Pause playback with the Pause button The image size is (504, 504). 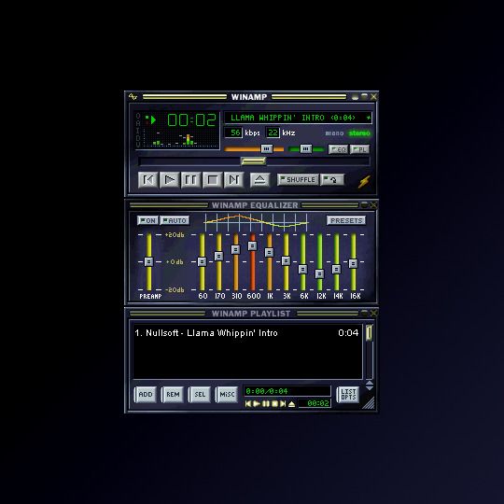pyautogui.click(x=191, y=180)
